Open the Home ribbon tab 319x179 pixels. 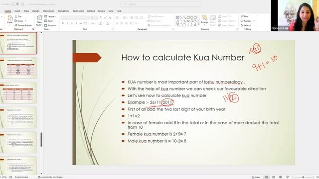point(8,11)
